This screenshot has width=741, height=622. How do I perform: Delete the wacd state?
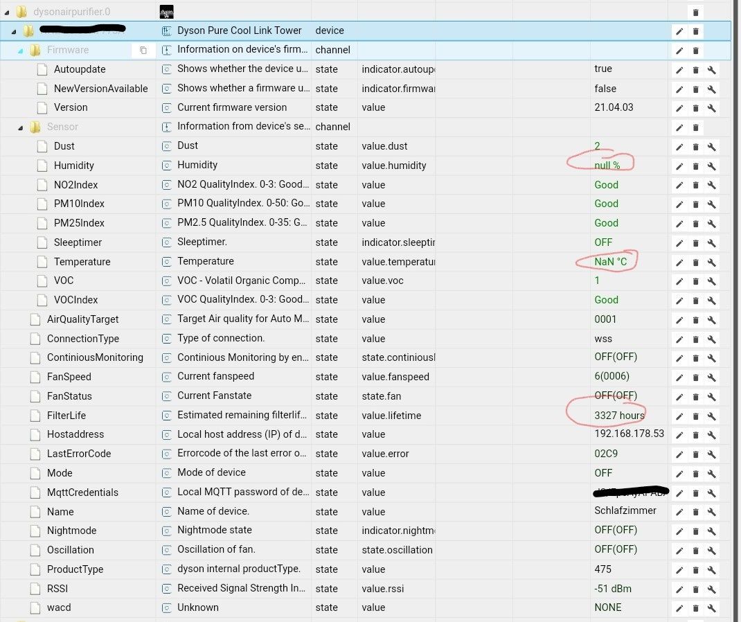[695, 609]
